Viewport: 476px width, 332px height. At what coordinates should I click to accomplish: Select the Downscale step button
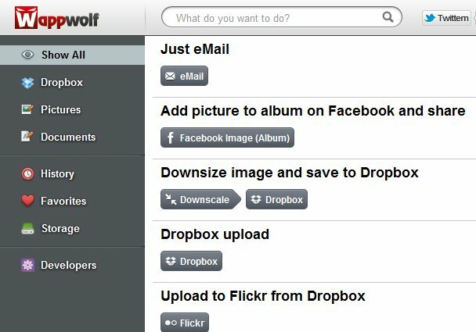[200, 199]
